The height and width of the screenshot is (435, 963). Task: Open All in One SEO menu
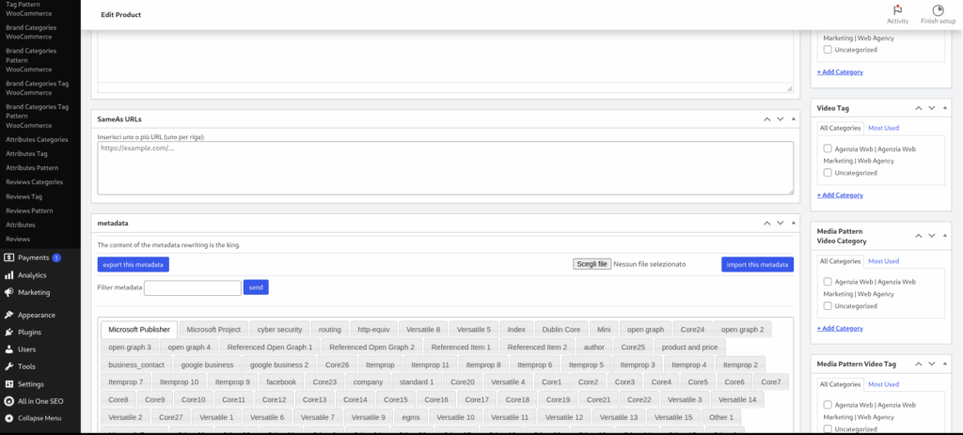[40, 401]
